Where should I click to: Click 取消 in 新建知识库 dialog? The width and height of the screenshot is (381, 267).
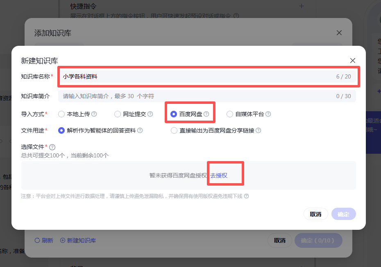click(315, 214)
